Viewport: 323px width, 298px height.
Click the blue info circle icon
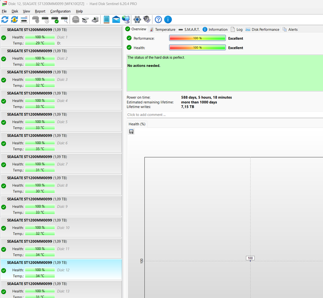pyautogui.click(x=168, y=20)
